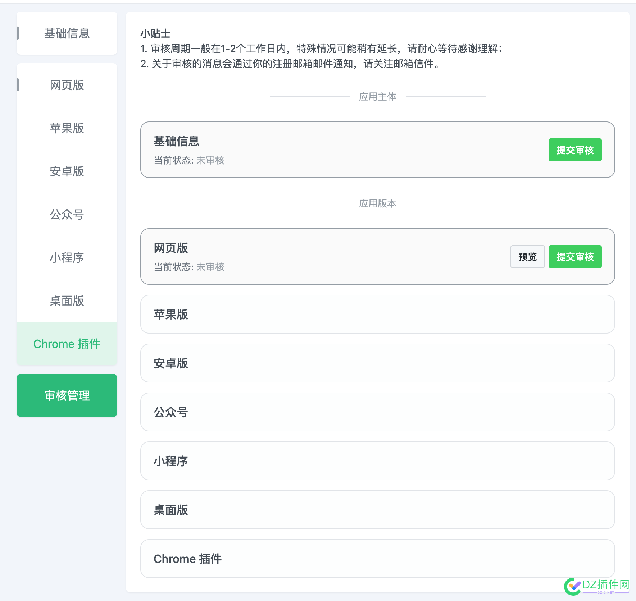
Task: Click the 应用主体 section label
Action: (377, 96)
